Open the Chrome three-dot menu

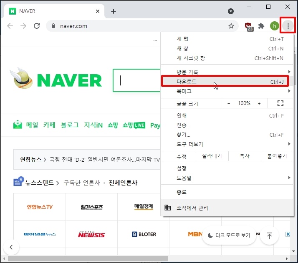tap(288, 26)
